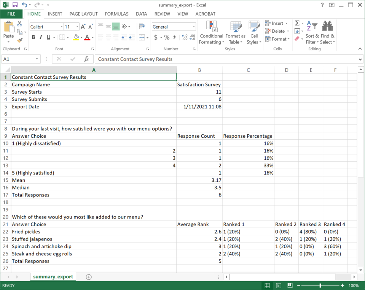Toggle Underline formatting
The height and width of the screenshot is (290, 365).
point(48,37)
